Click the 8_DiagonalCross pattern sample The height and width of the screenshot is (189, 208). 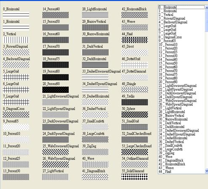16,115
